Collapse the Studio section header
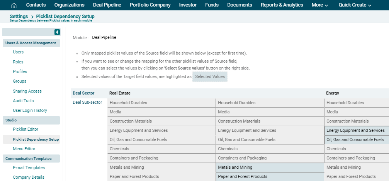 click(31, 120)
